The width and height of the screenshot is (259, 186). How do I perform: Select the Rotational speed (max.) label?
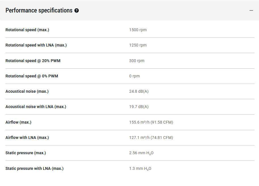click(x=27, y=30)
